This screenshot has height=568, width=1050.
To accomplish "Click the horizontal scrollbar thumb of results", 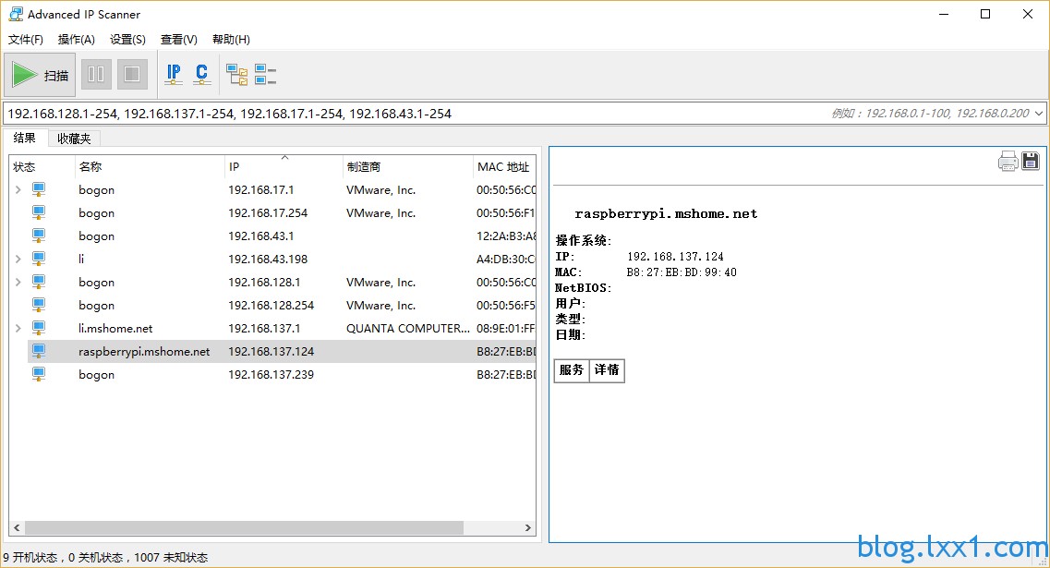I will [245, 527].
